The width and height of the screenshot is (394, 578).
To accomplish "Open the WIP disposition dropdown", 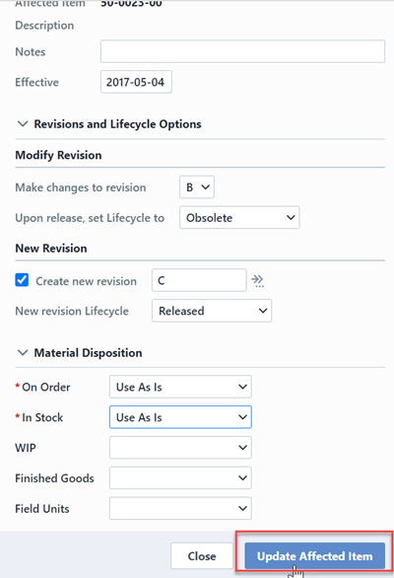I will click(180, 448).
